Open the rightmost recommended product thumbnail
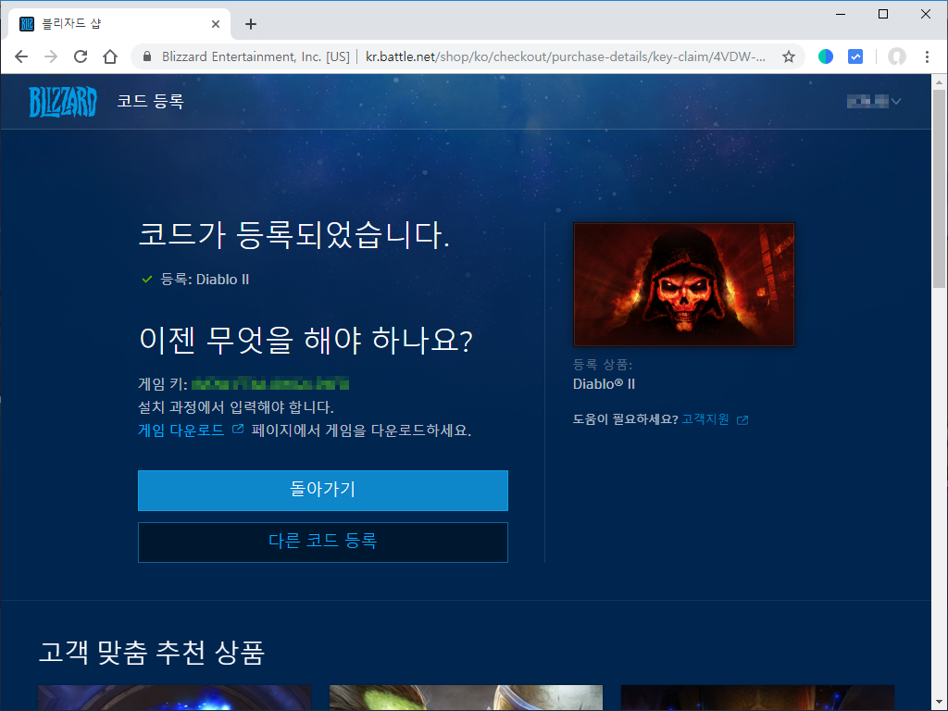Image resolution: width=948 pixels, height=711 pixels. [757, 698]
